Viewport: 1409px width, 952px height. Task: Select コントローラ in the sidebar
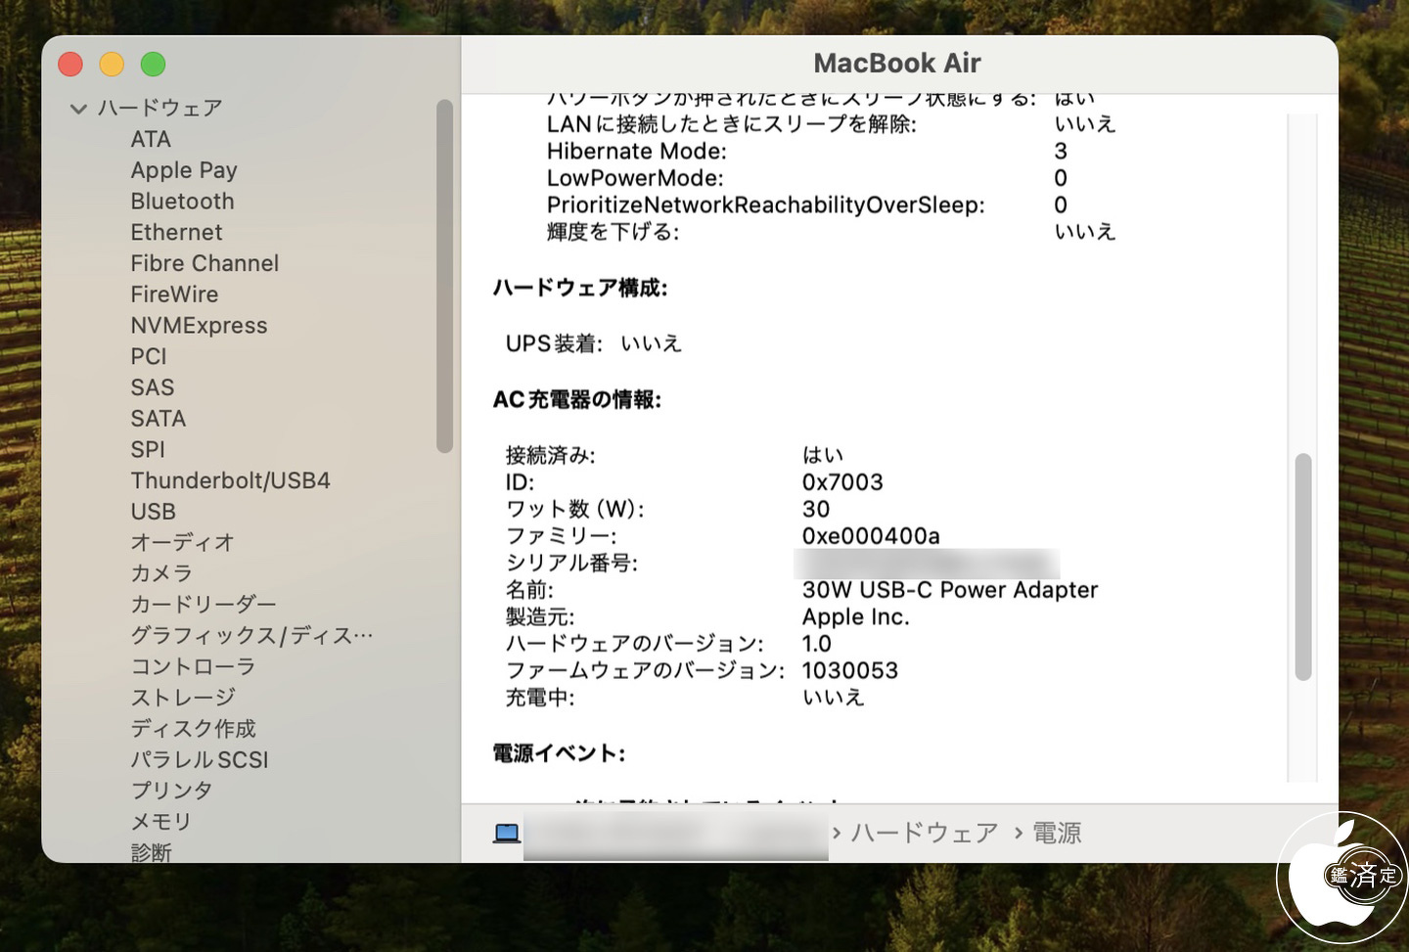tap(194, 667)
